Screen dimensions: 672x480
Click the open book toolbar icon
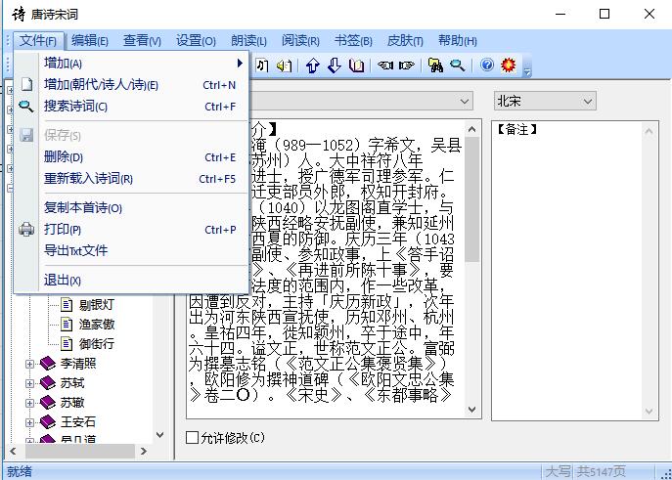pyautogui.click(x=357, y=65)
